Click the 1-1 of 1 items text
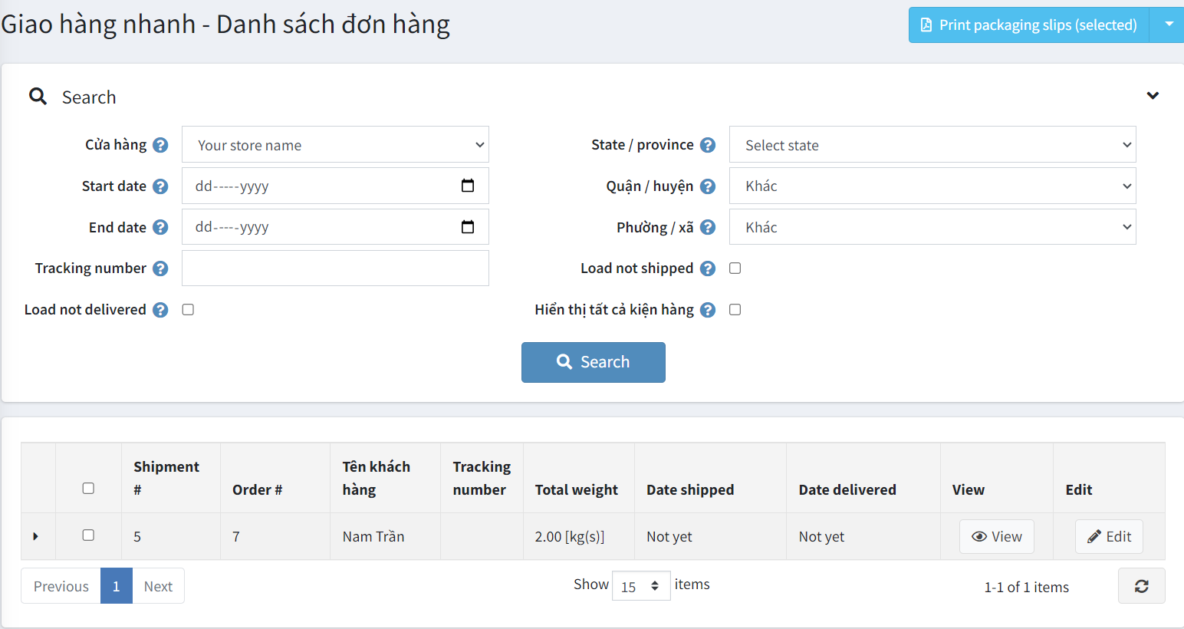This screenshot has height=629, width=1184. (1026, 587)
